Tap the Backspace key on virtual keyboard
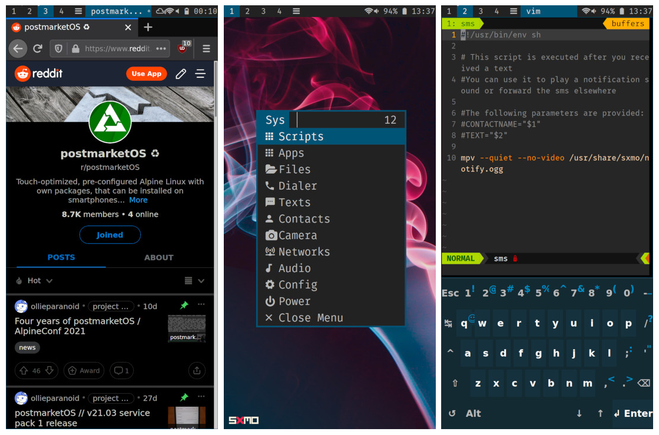659x435 pixels. tap(644, 383)
